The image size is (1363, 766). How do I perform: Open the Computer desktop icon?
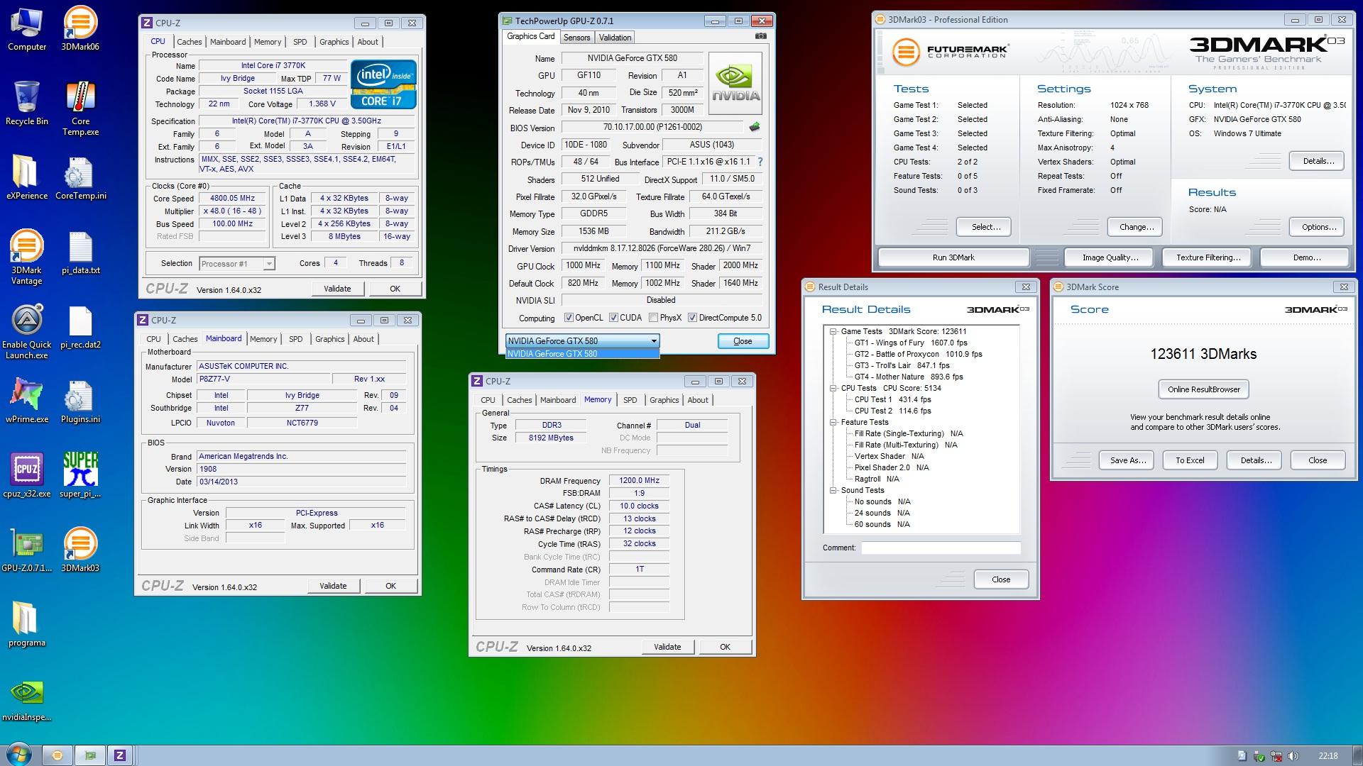[x=26, y=30]
